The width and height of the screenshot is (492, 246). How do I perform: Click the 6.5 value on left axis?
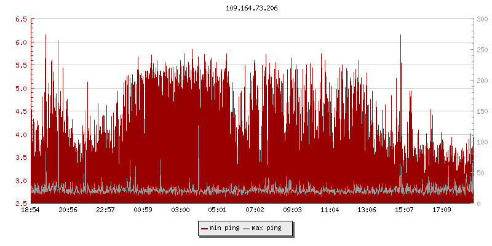20,19
